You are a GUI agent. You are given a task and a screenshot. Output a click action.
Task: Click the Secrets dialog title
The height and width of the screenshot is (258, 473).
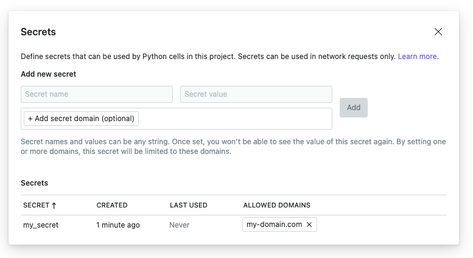38,32
